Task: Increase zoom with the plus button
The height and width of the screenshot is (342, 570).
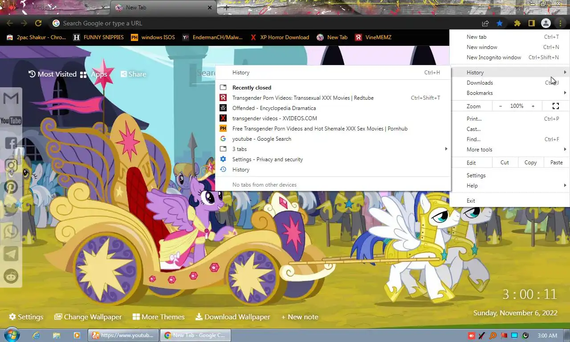Action: pos(533,106)
